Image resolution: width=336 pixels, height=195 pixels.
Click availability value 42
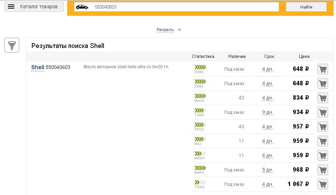click(241, 98)
